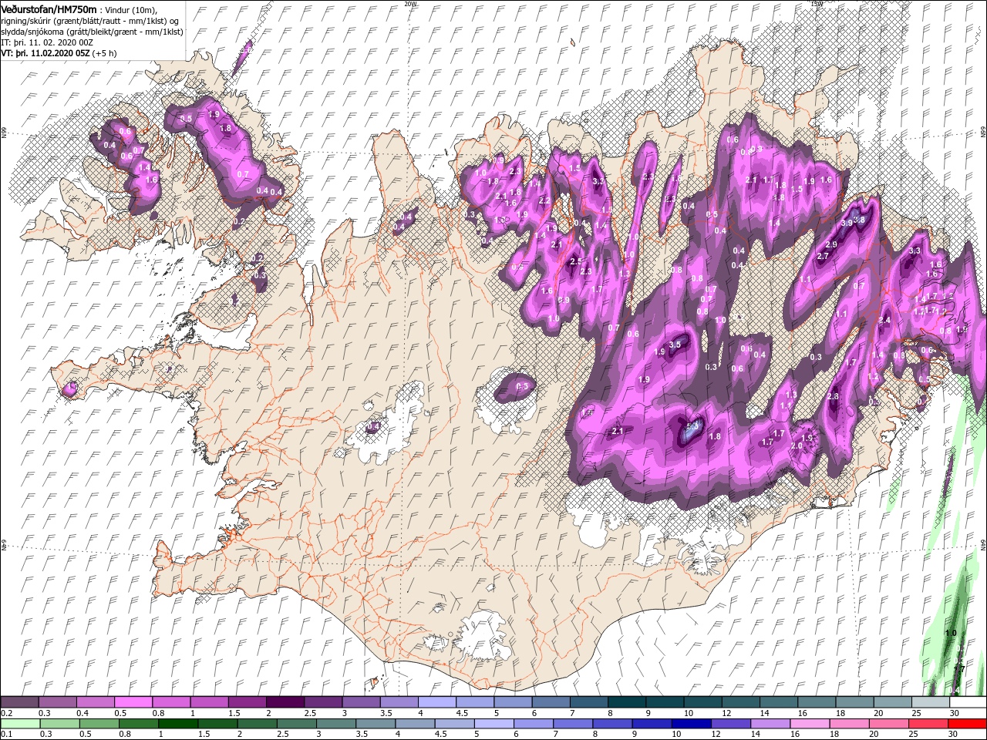Click the upper legend swatch between 0.2 and 0.3
987x740 pixels.
tap(20, 702)
